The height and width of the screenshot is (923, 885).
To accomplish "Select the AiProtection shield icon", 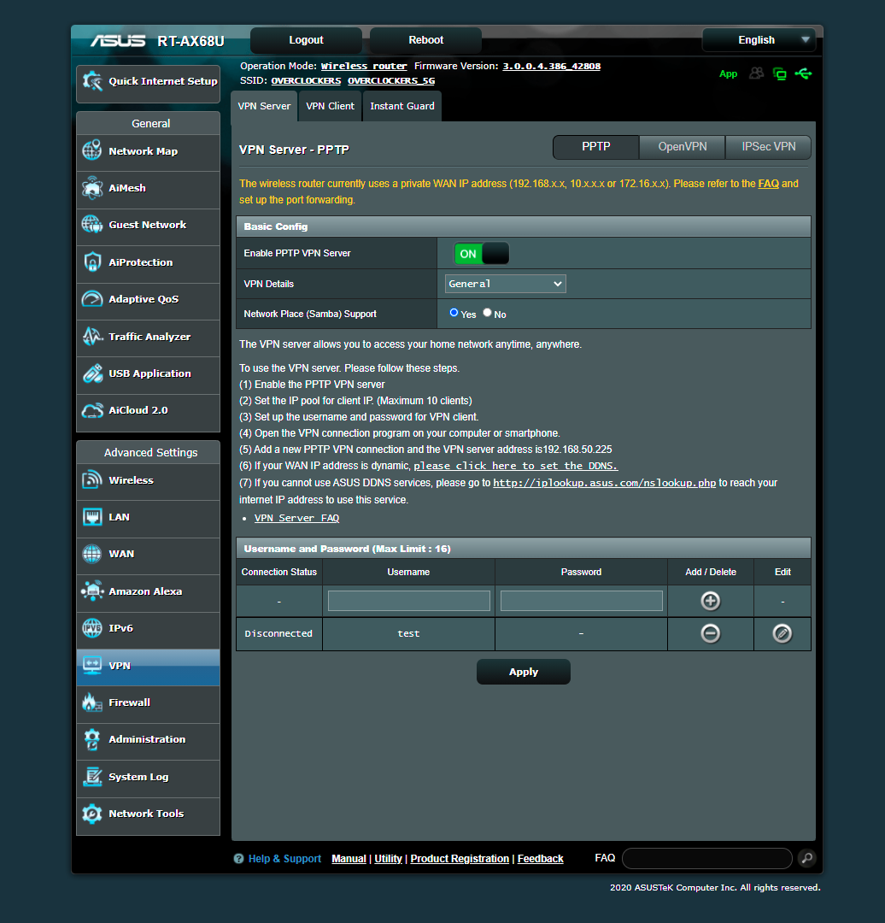I will pos(91,262).
